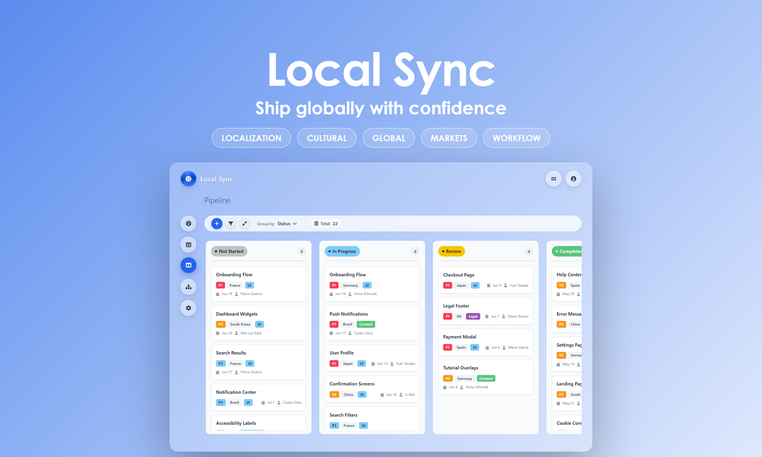Click calendar icon on Dashboard Widgets card
This screenshot has height=457, width=762.
[x=218, y=333]
